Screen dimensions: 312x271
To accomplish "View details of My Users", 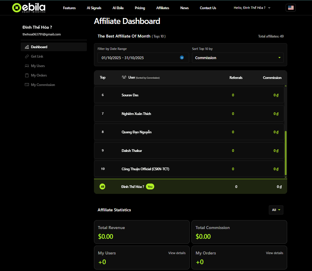I will [177, 253].
